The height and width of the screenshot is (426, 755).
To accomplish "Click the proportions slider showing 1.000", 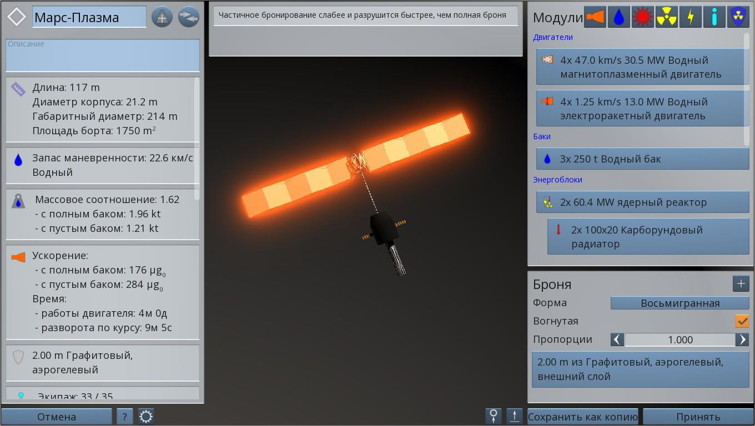I will [x=680, y=339].
